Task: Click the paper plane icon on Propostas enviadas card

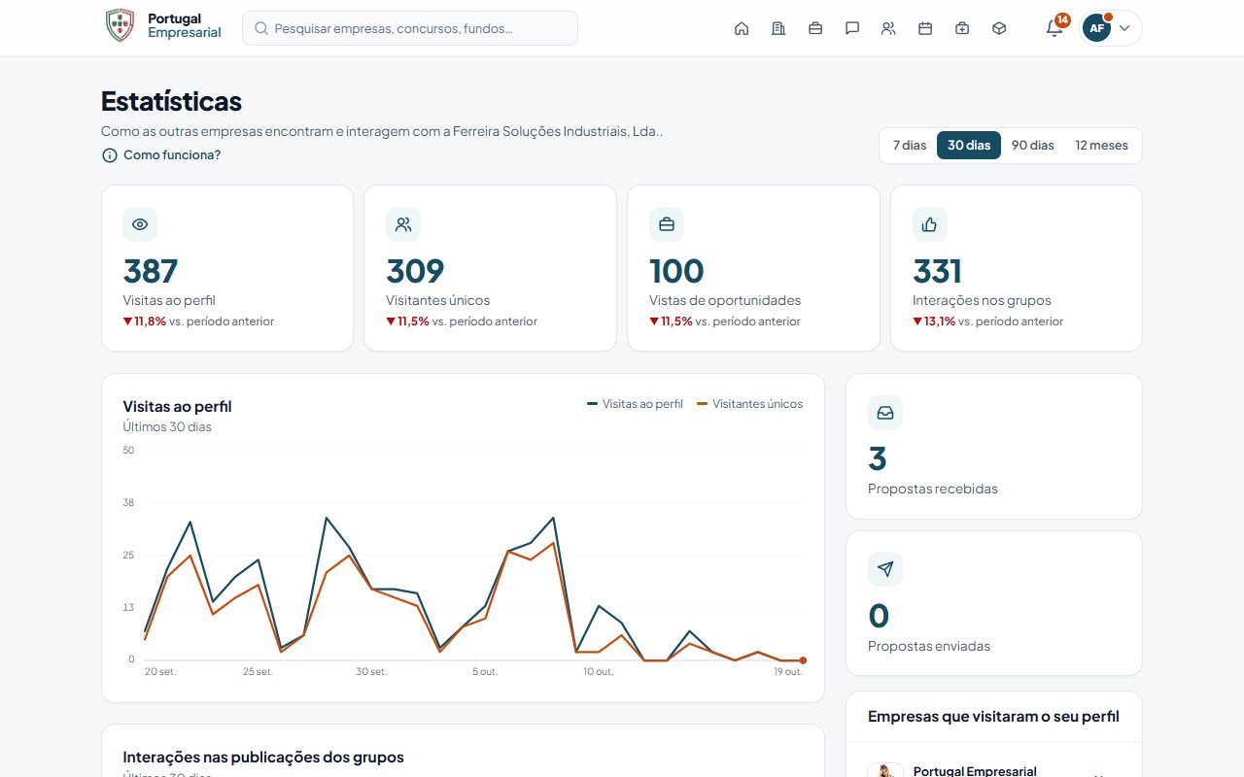Action: (x=885, y=569)
